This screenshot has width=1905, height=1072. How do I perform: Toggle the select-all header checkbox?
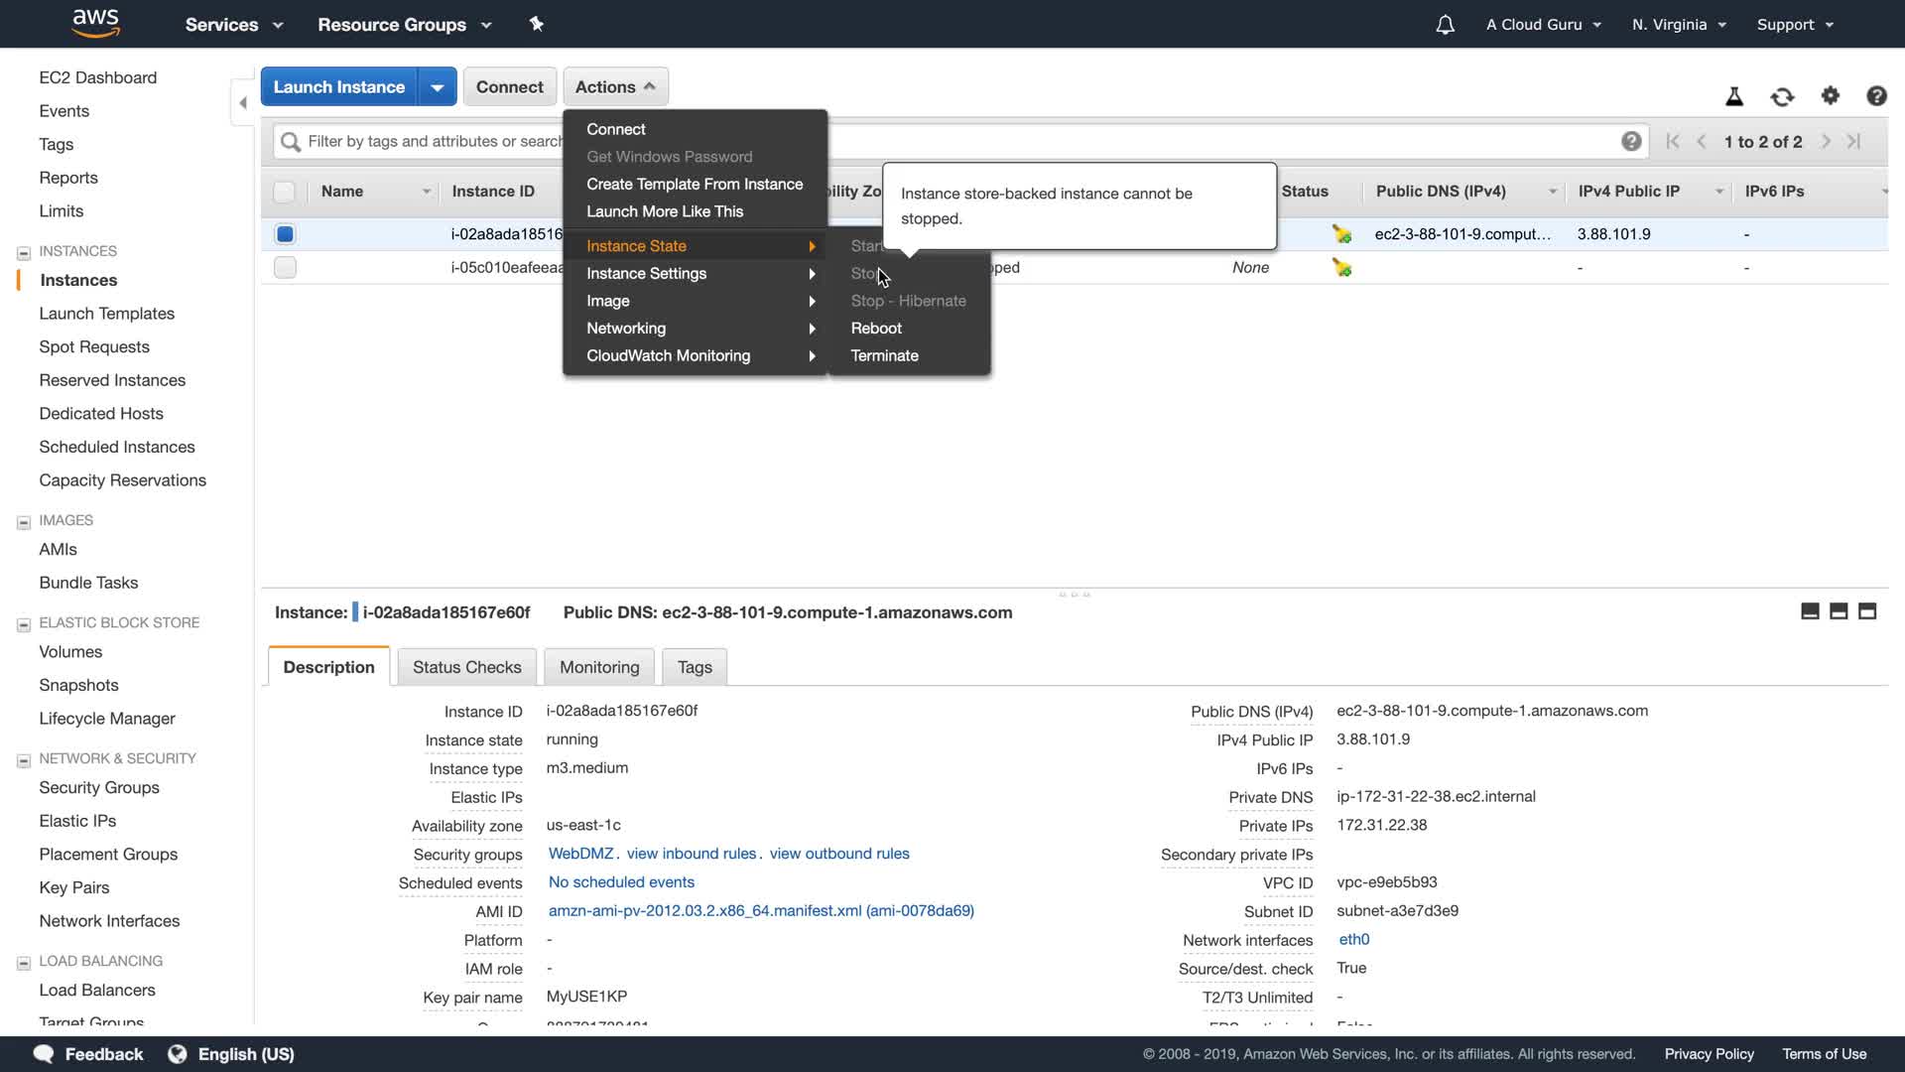pos(285,192)
